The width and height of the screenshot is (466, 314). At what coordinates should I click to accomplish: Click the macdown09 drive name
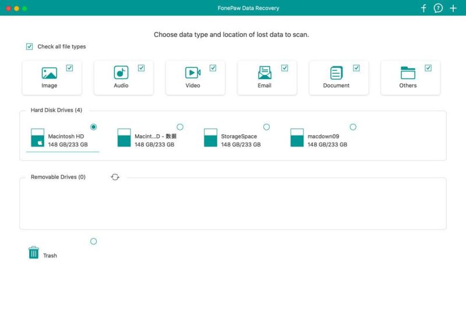coord(323,136)
